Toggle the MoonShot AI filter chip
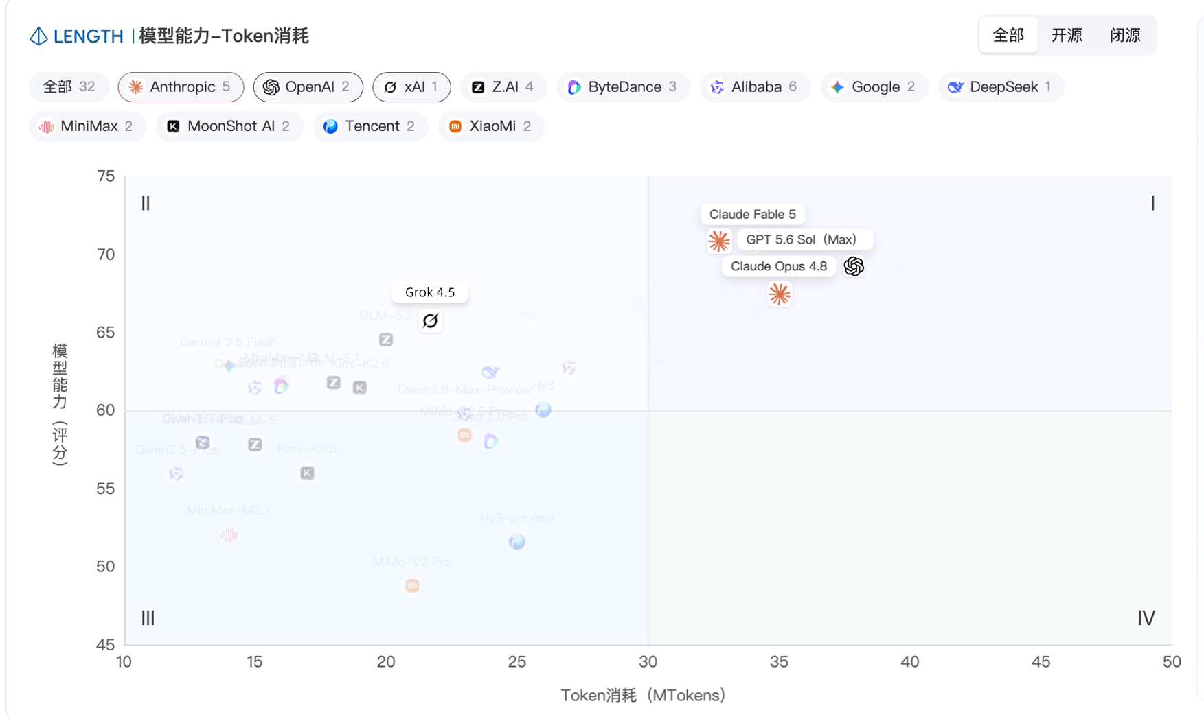1204x719 pixels. 229,126
